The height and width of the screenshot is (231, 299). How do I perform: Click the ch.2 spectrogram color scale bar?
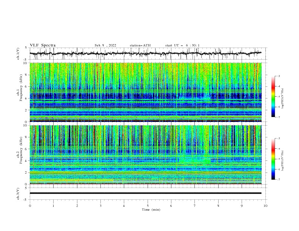(x=273, y=159)
